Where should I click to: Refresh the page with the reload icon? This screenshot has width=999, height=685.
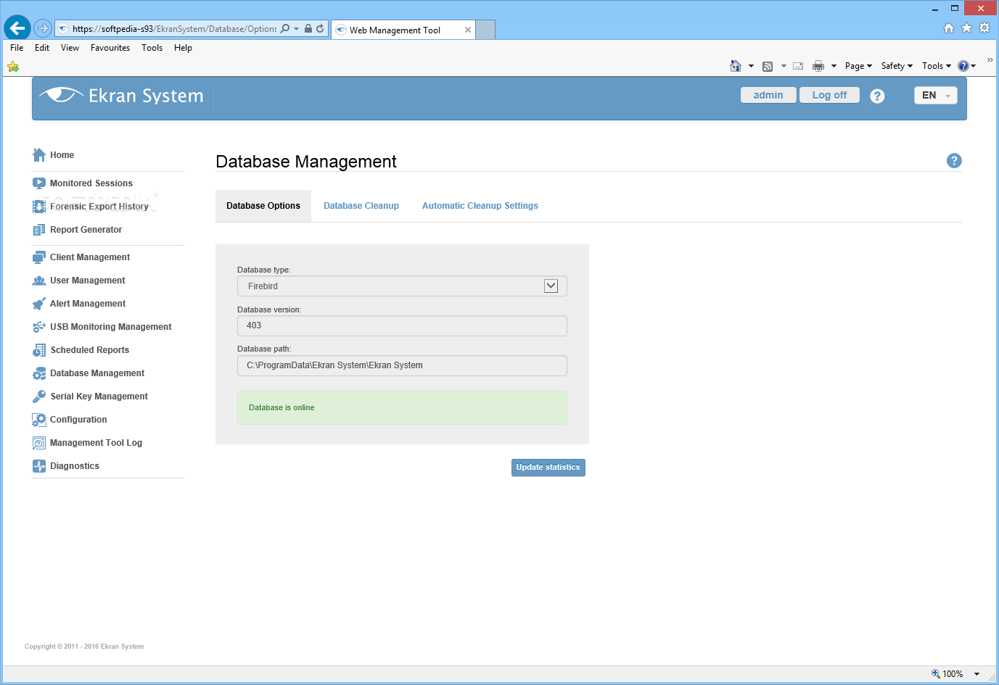coord(320,29)
